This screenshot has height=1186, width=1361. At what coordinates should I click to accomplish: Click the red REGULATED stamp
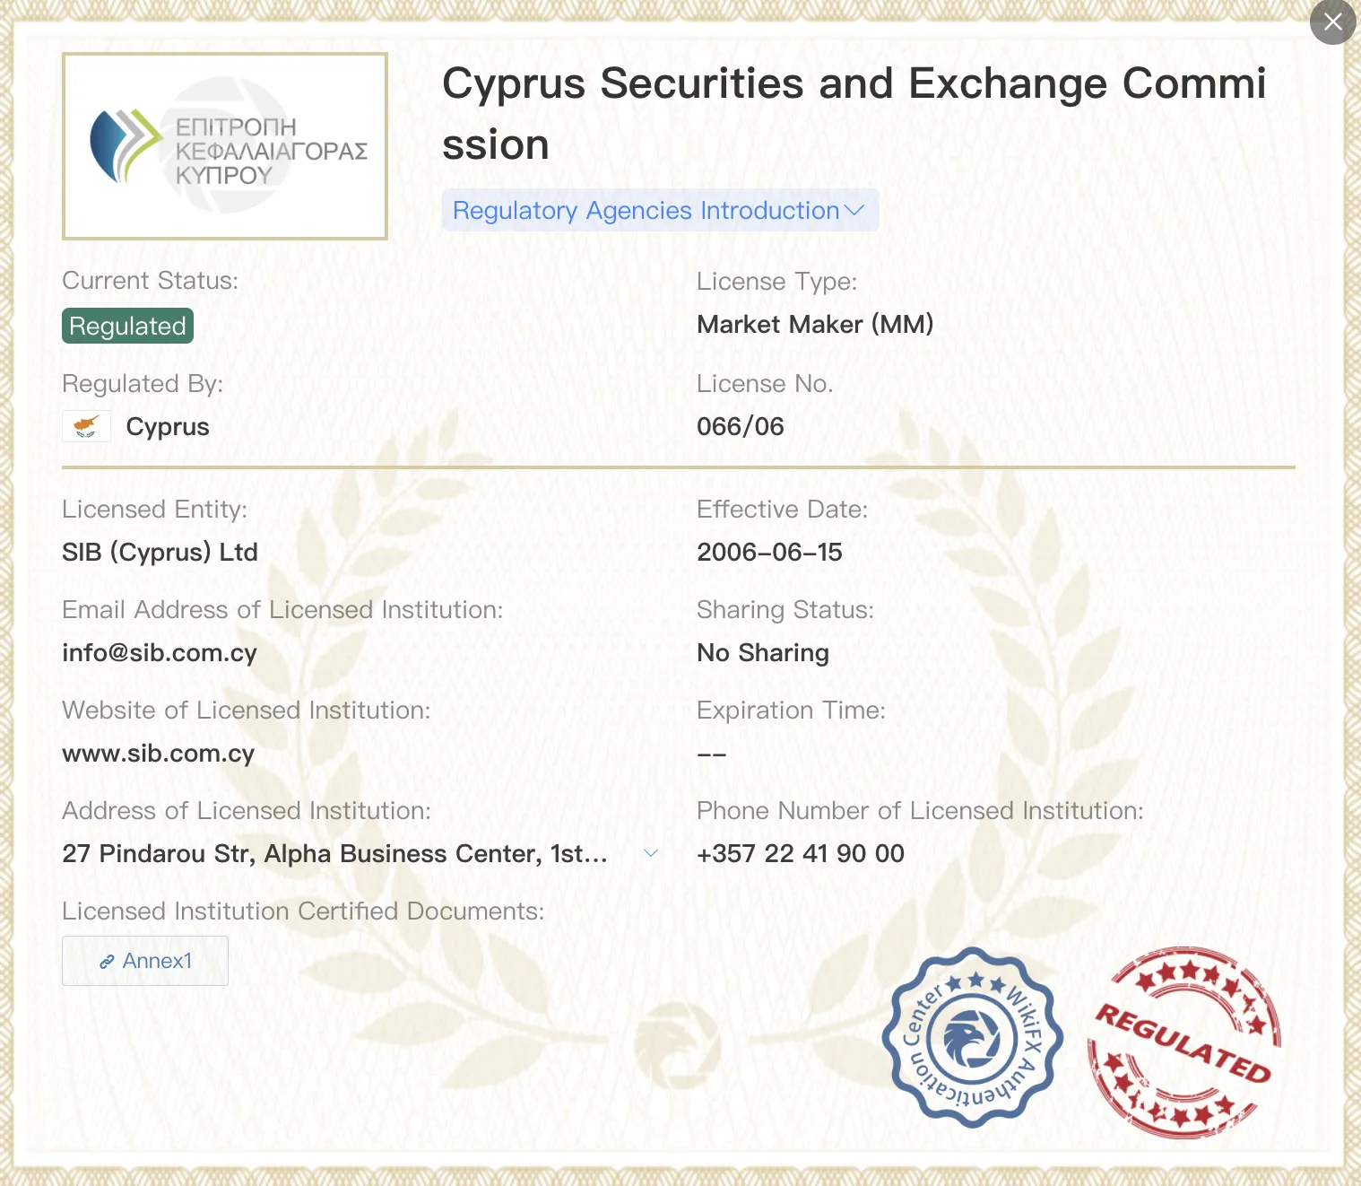[1184, 1043]
